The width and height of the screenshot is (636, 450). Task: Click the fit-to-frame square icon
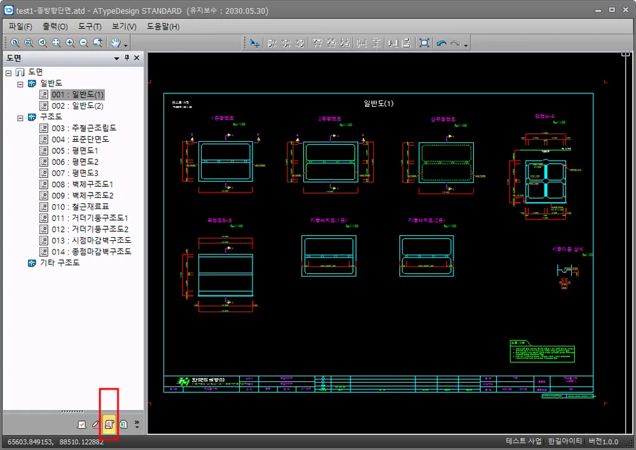coord(424,43)
